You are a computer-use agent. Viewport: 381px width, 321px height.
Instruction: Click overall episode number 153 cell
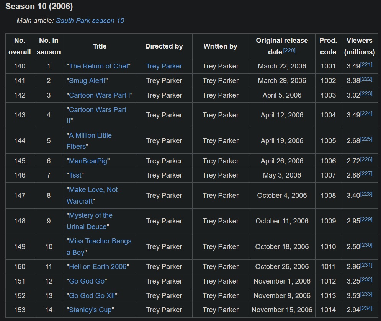[x=20, y=310]
